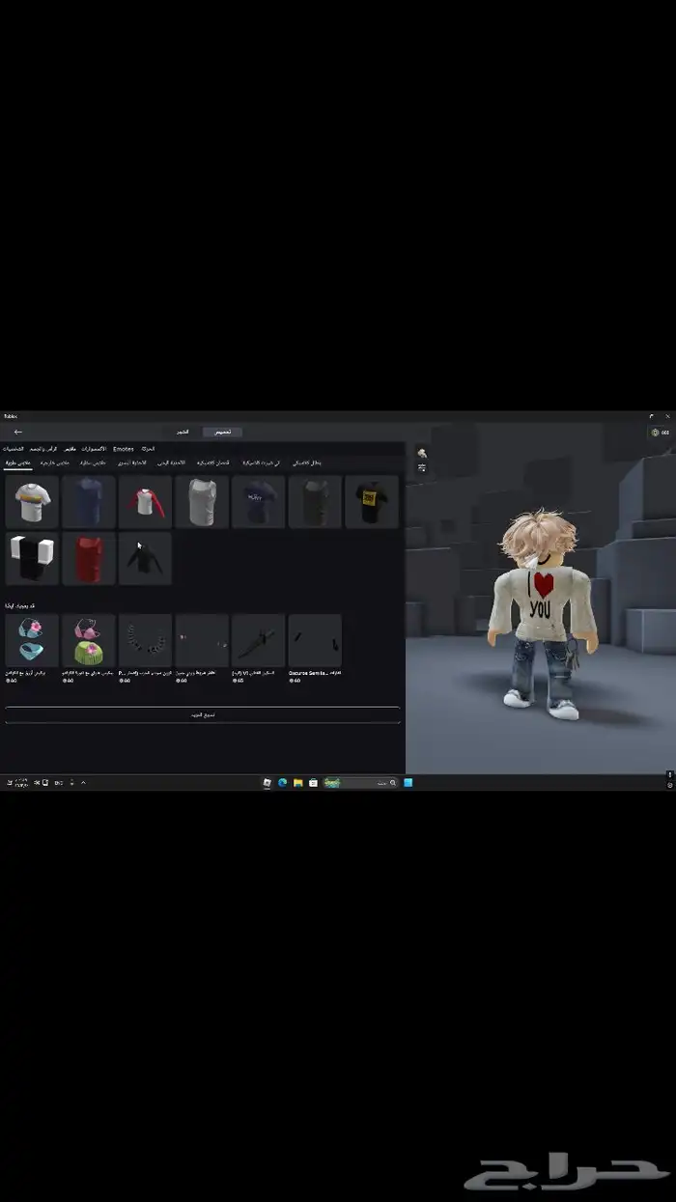The height and width of the screenshot is (1202, 676).
Task: Open the Emotes category
Action: click(x=124, y=449)
